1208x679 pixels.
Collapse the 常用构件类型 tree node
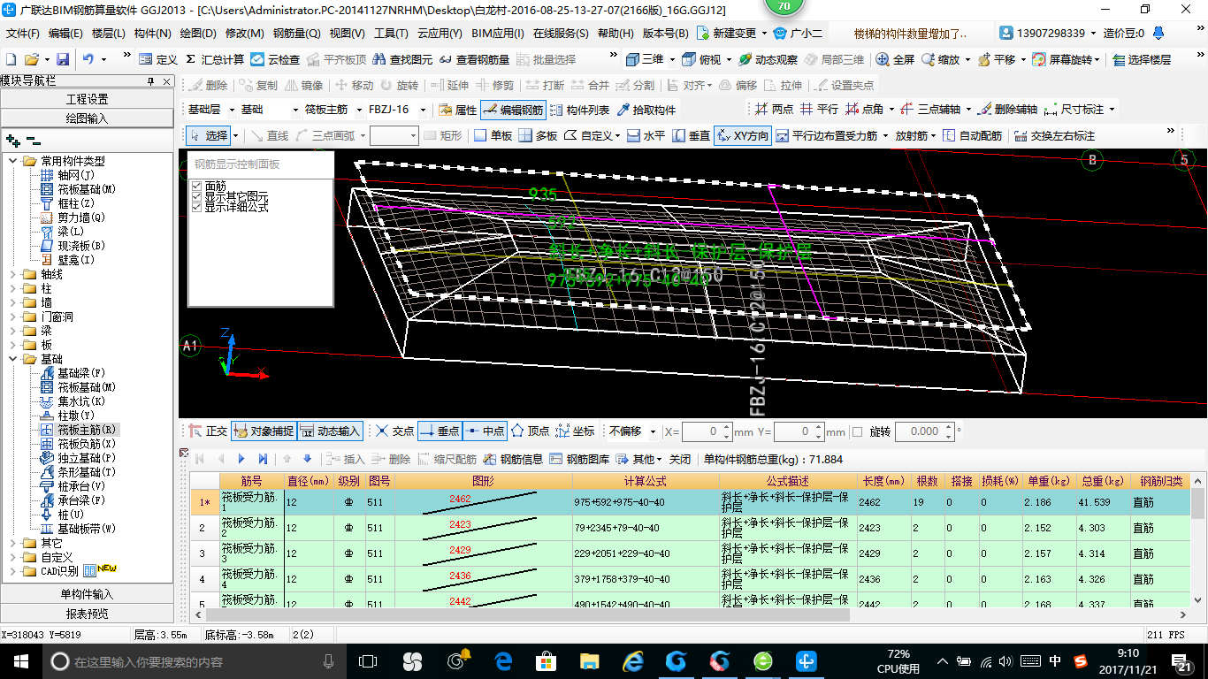coord(13,161)
